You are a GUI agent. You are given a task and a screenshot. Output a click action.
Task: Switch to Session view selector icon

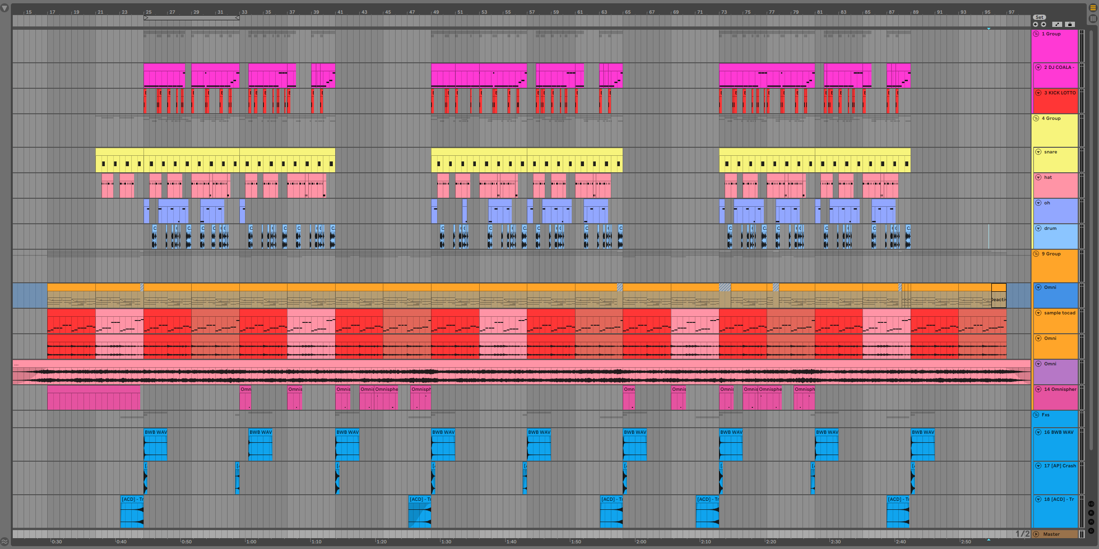coord(1093,18)
